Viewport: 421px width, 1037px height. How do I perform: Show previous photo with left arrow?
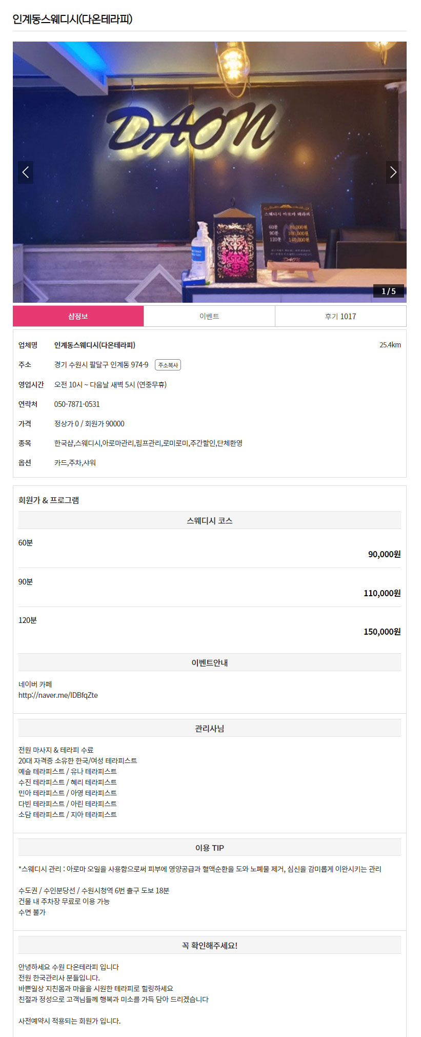tap(26, 172)
